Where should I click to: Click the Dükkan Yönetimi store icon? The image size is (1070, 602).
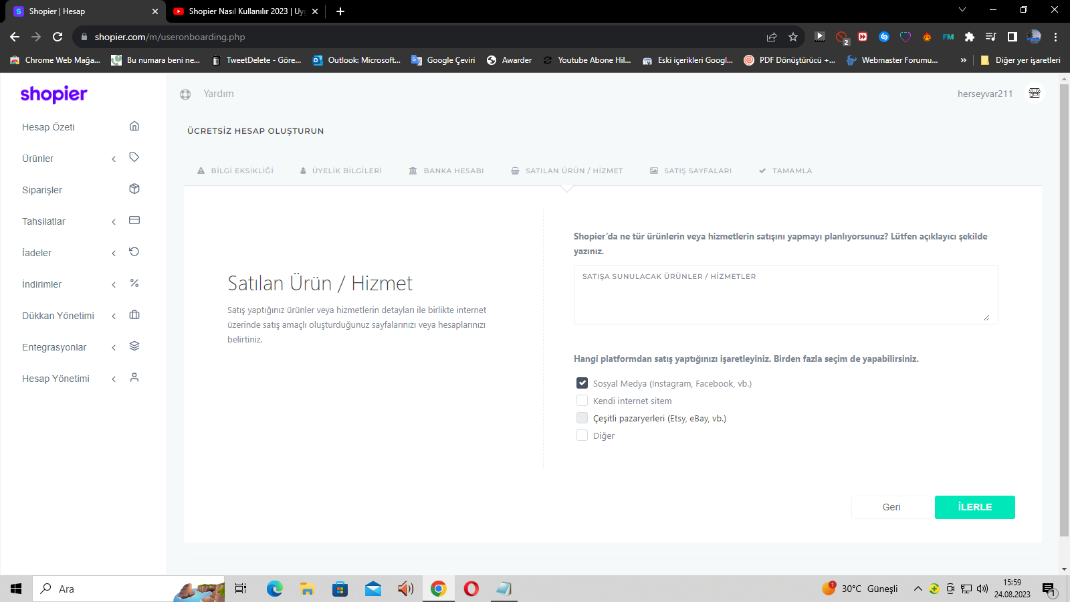(134, 314)
